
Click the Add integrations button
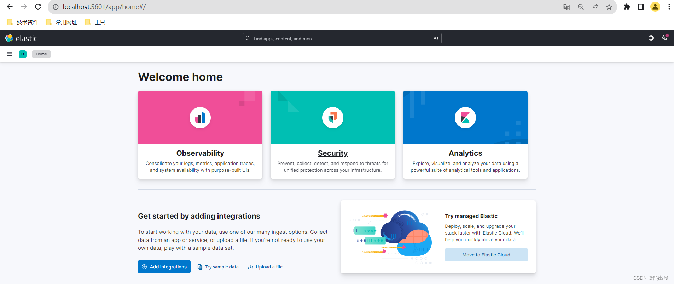pos(164,267)
